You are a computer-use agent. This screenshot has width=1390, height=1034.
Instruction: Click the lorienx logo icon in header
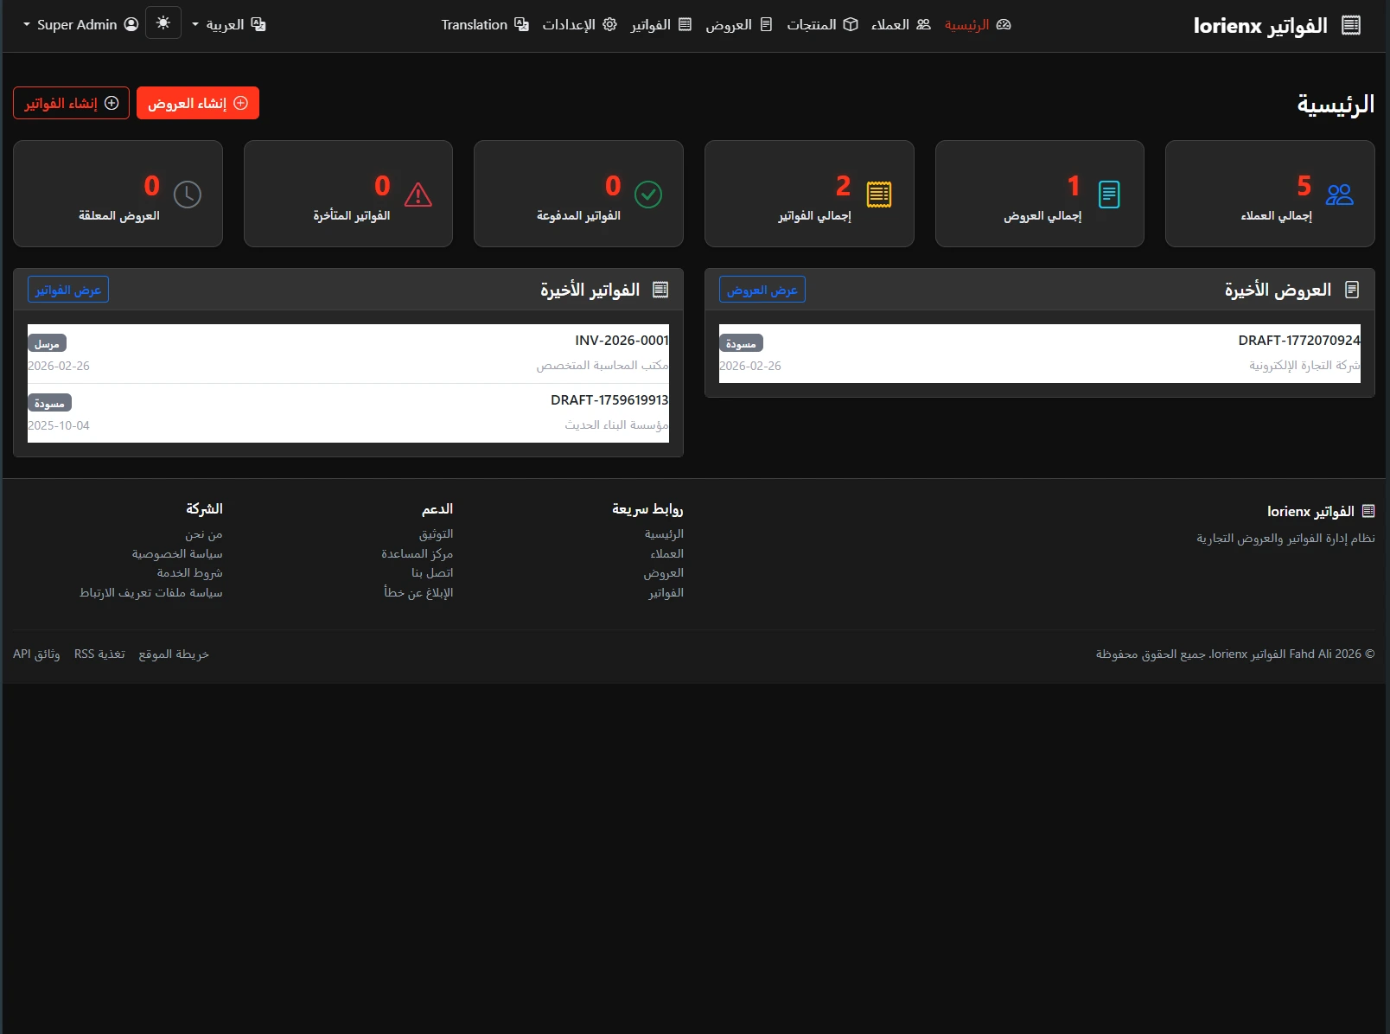tap(1350, 25)
